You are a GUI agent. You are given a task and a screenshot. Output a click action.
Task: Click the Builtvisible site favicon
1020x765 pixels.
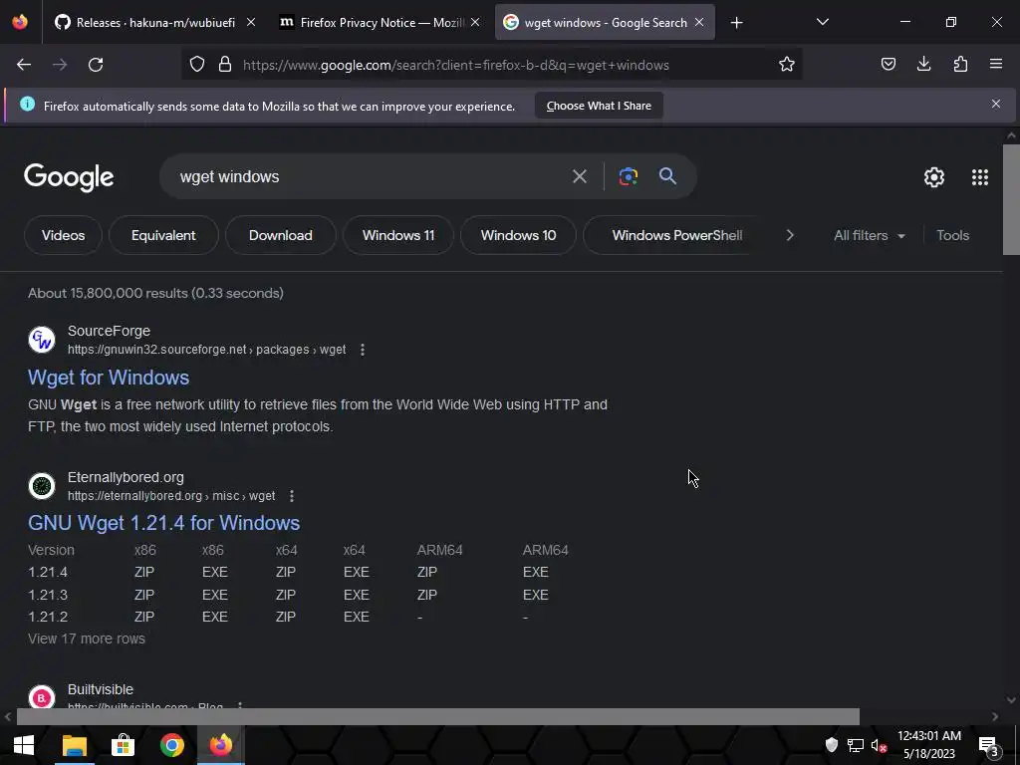(x=42, y=696)
